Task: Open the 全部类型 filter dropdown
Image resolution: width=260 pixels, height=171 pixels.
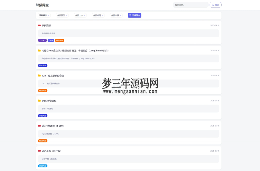Action: click(x=62, y=15)
